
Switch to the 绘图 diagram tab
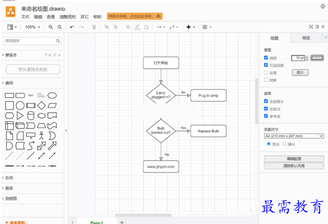click(274, 38)
